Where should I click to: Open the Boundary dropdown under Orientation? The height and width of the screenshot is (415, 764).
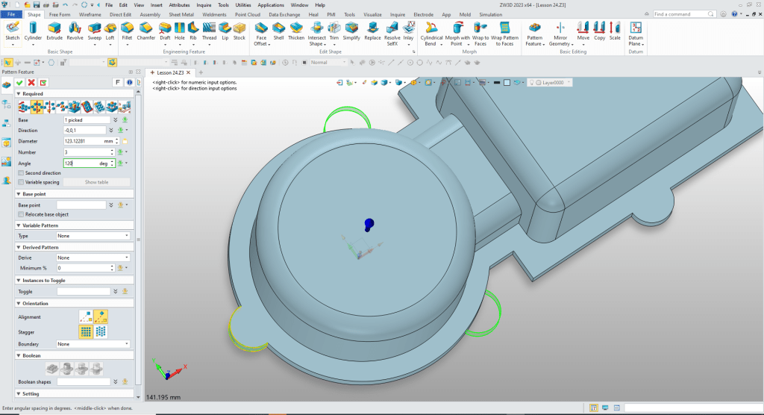[93, 344]
